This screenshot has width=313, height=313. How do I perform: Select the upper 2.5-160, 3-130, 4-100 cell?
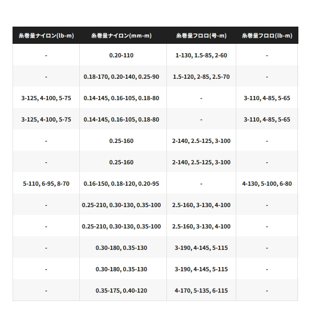point(201,205)
